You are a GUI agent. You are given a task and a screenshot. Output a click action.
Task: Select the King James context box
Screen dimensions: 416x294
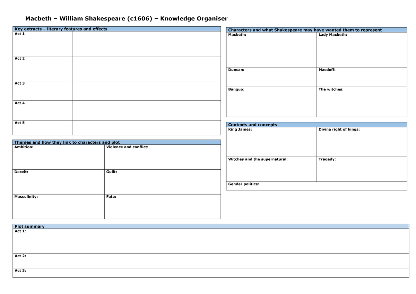point(271,142)
